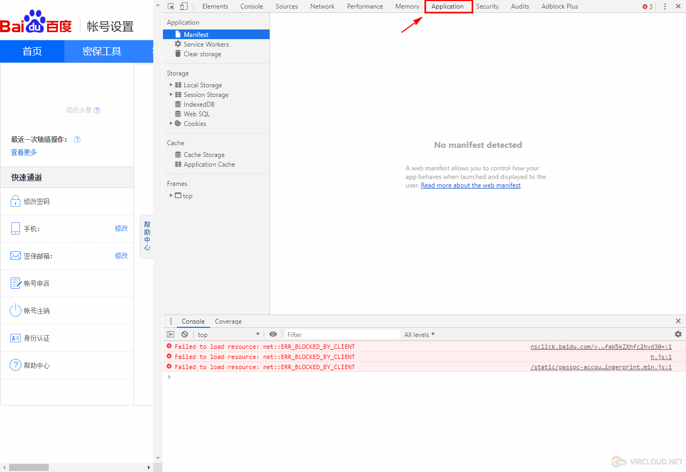
Task: Click the ID card icon beside 身份认证
Action: coord(16,338)
